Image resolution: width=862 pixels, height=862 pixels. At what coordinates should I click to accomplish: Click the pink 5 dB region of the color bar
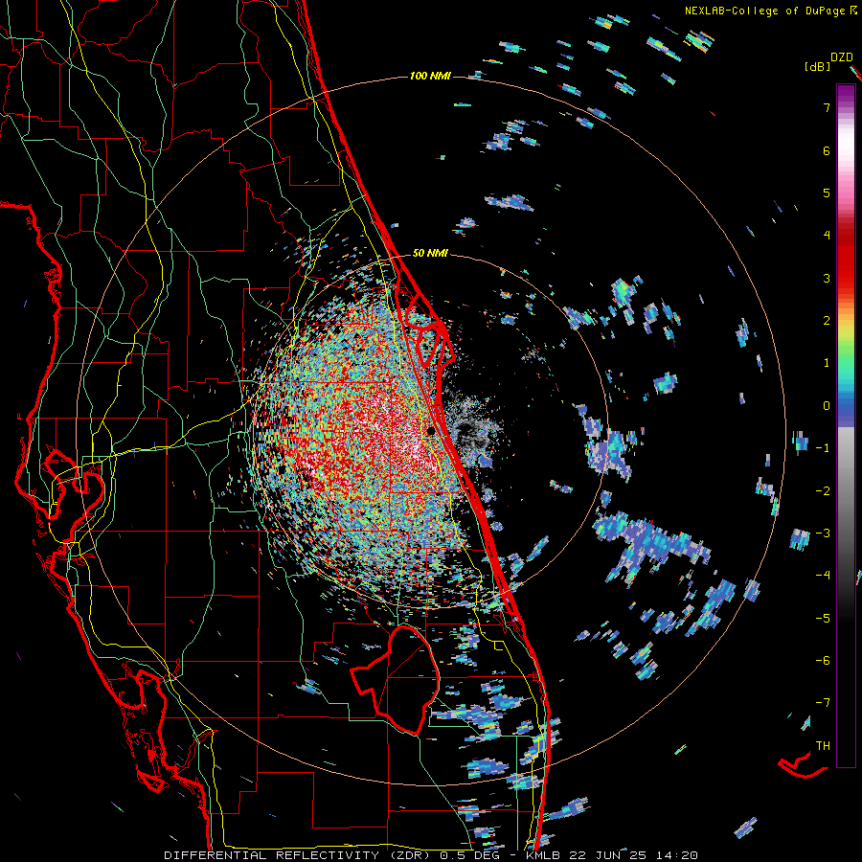tap(846, 193)
